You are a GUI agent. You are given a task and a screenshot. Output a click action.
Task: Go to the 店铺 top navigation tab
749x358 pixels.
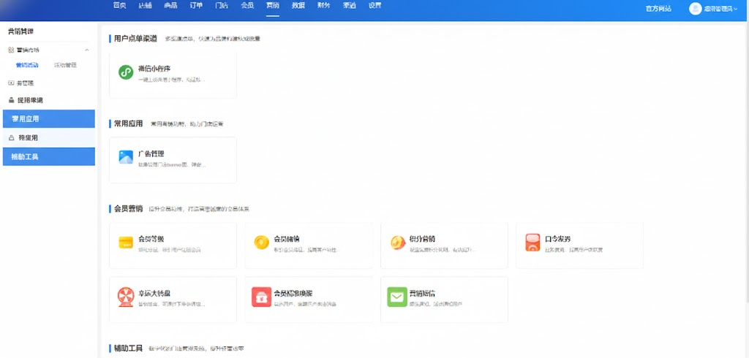145,6
